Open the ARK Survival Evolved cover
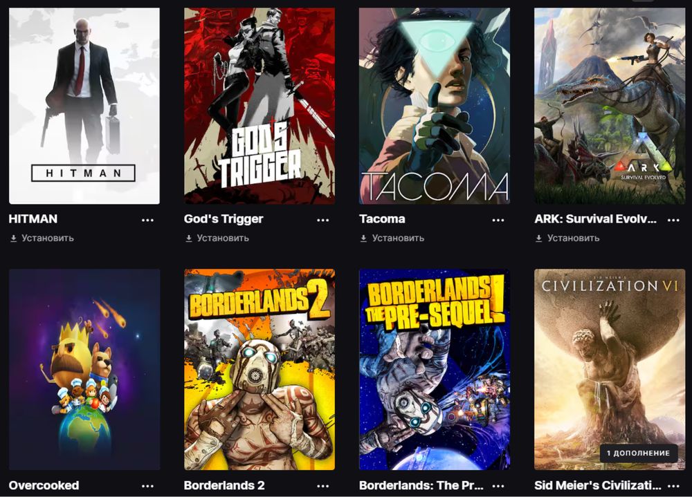 (x=610, y=106)
